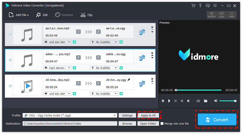The width and height of the screenshot is (242, 134).
Task: Mute the preview volume speaker icon
Action: point(216,101)
